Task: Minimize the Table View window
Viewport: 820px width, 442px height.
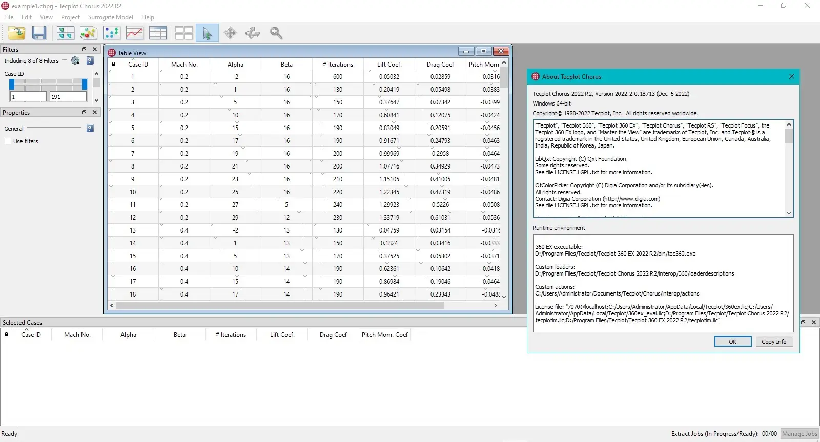Action: [x=466, y=51]
